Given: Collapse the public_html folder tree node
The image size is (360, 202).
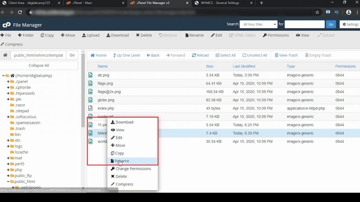Looking at the screenshot, I should 8,182.
